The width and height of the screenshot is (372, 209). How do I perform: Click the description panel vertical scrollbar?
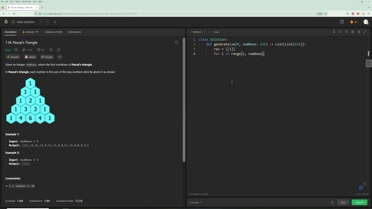[x=184, y=99]
